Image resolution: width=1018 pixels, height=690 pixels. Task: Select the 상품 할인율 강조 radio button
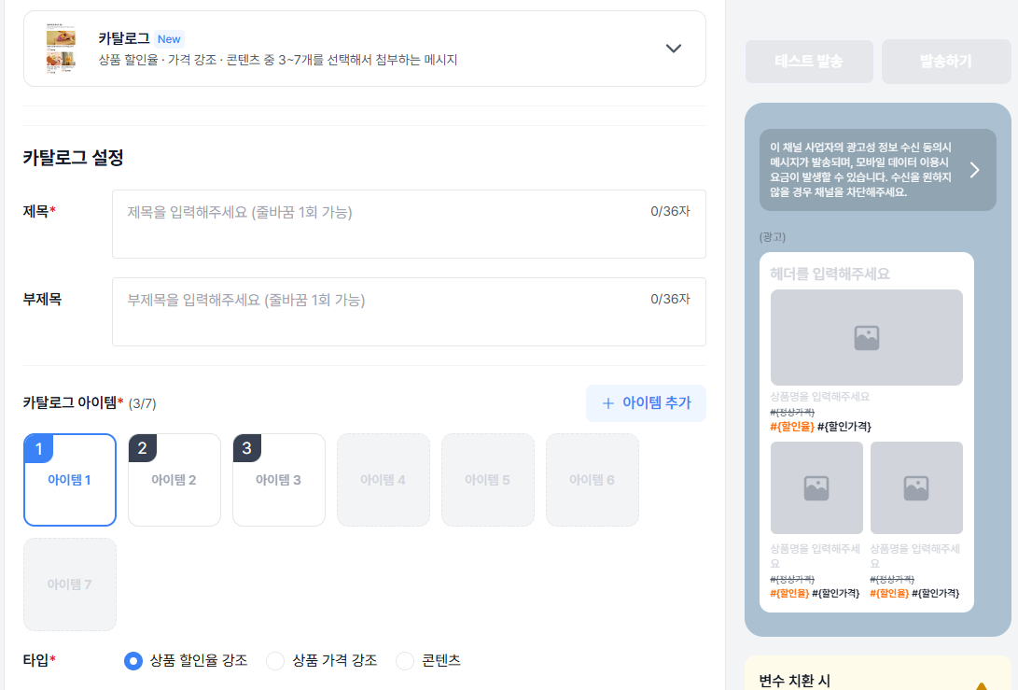[133, 661]
